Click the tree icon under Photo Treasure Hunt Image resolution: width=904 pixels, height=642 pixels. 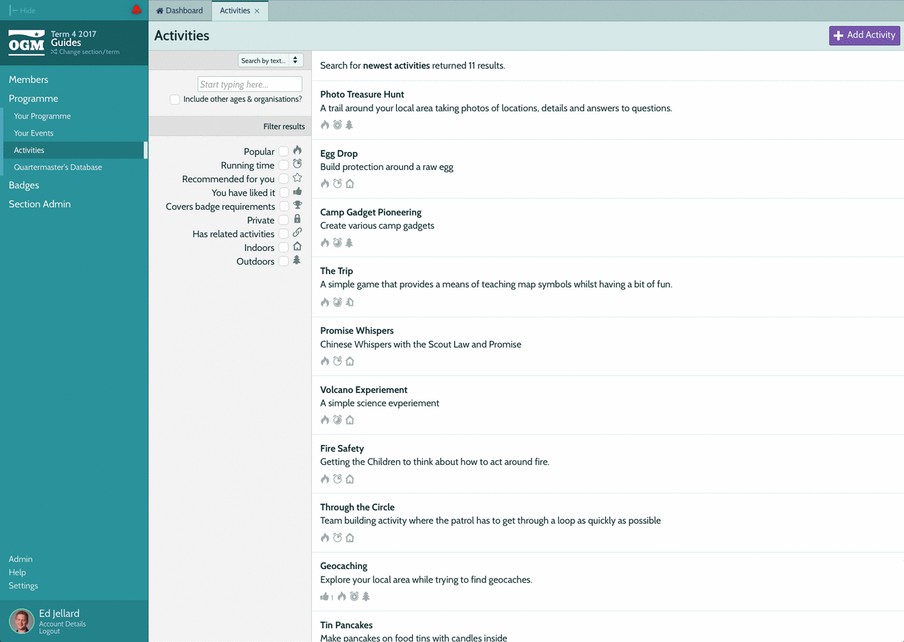tap(349, 125)
